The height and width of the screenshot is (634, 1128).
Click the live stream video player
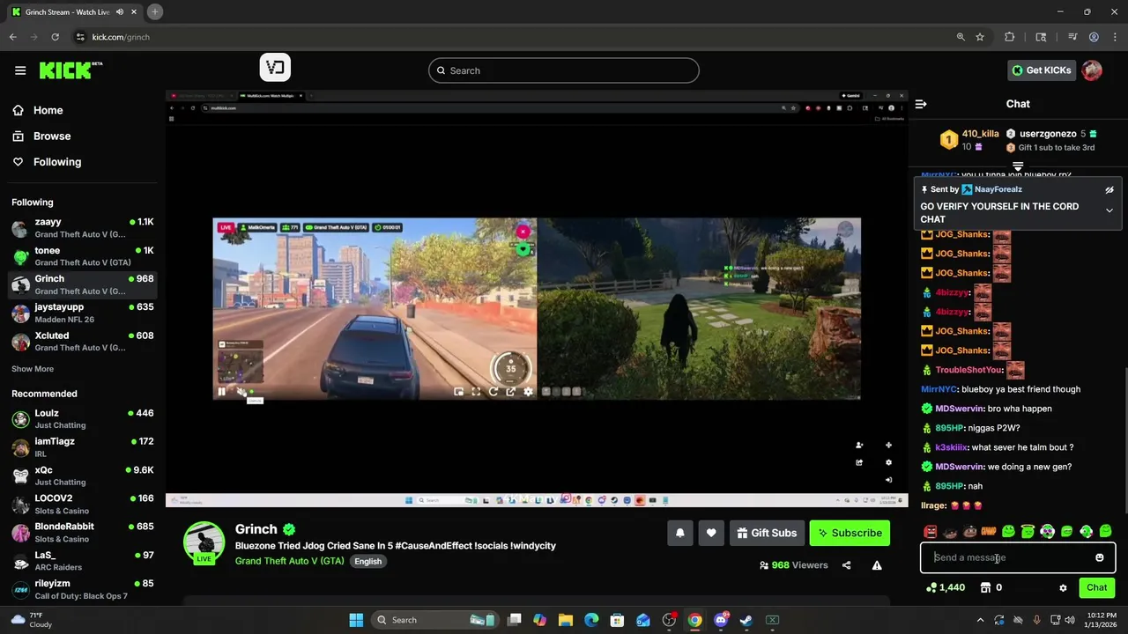(x=537, y=299)
